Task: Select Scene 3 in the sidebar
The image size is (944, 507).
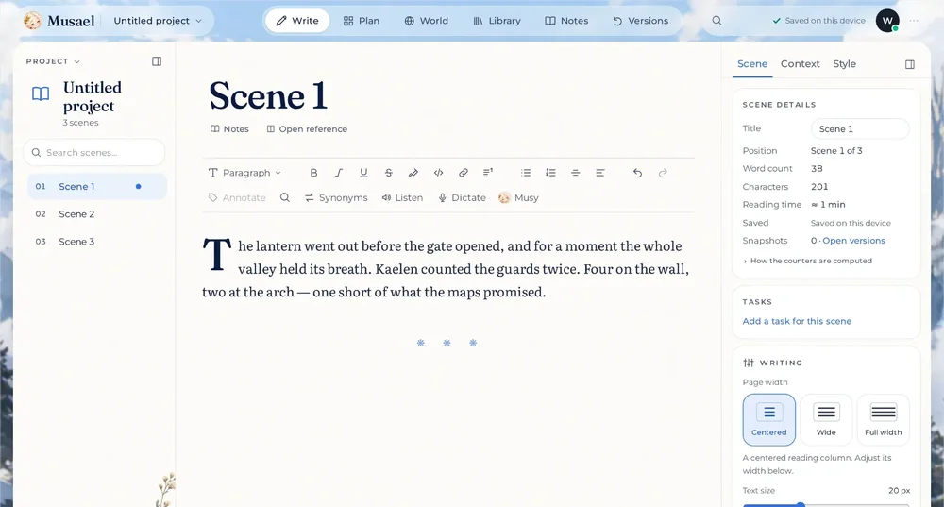Action: (97, 242)
